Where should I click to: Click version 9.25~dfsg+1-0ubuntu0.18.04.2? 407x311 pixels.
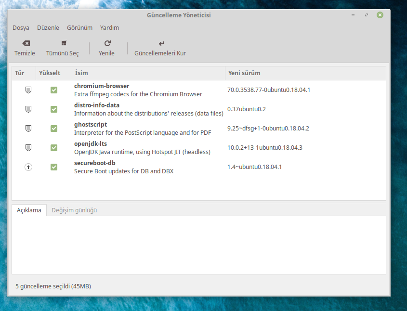click(268, 128)
